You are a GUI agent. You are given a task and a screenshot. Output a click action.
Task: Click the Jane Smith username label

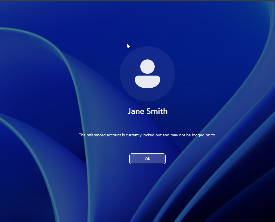(x=147, y=111)
